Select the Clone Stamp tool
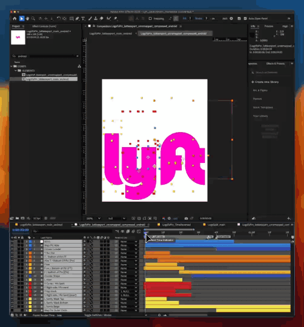 point(96,19)
